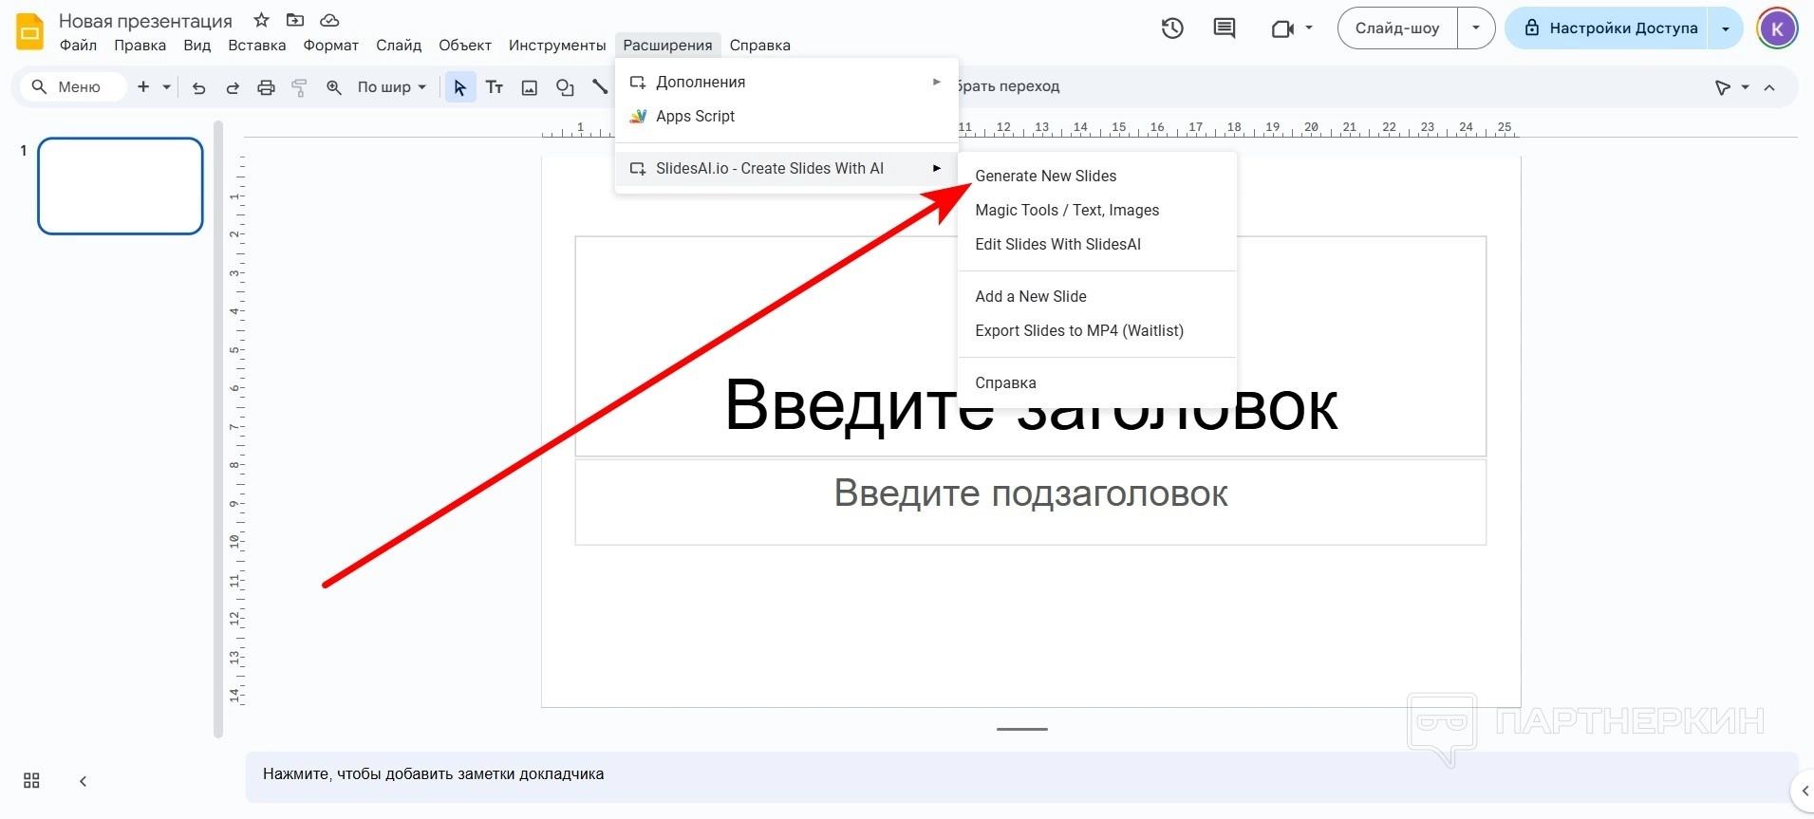
Task: Open Apps Script menu entry
Action: [x=695, y=116]
